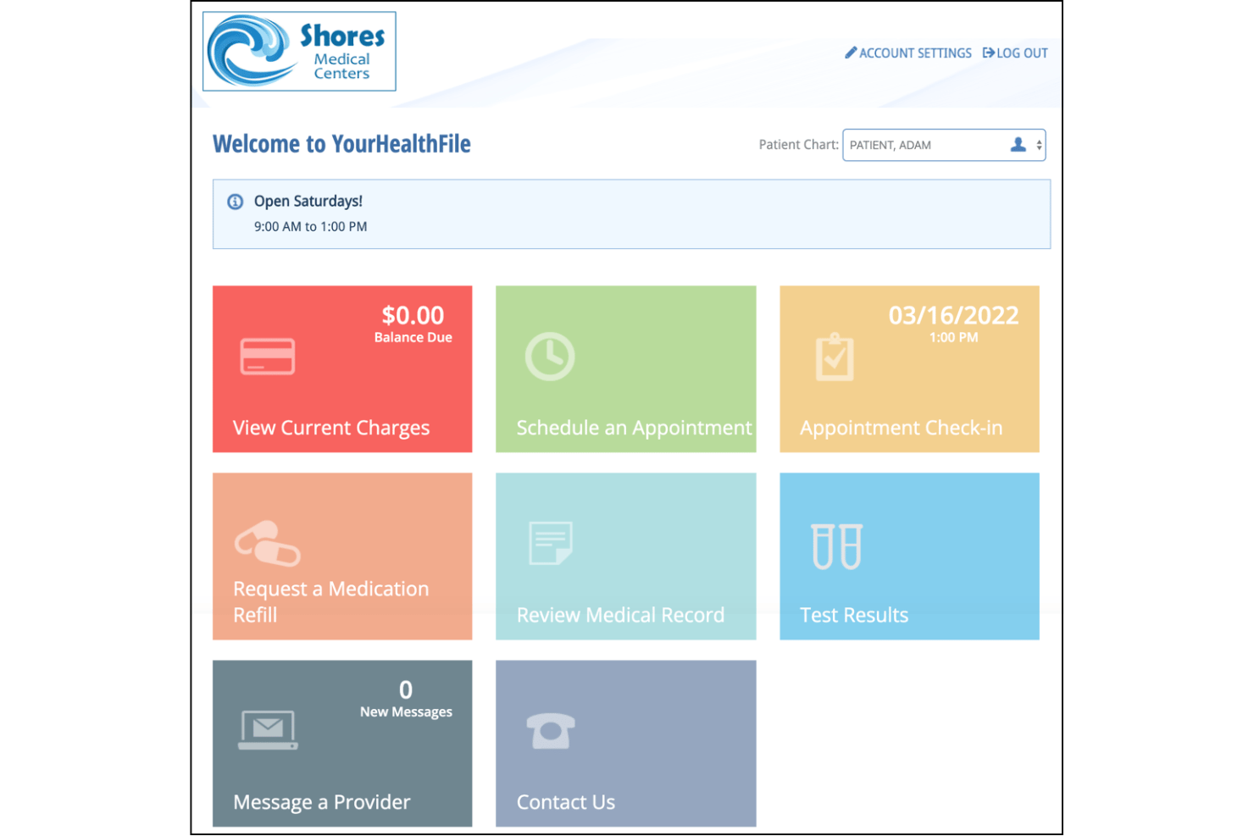
Task: Click the Patient Chart: label
Action: [798, 145]
